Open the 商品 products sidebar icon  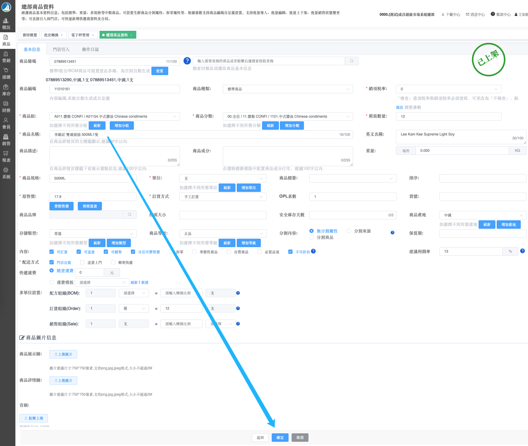point(6,40)
